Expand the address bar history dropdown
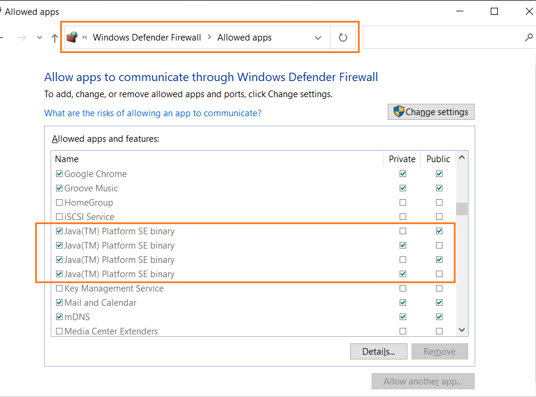The width and height of the screenshot is (536, 397). pyautogui.click(x=318, y=38)
